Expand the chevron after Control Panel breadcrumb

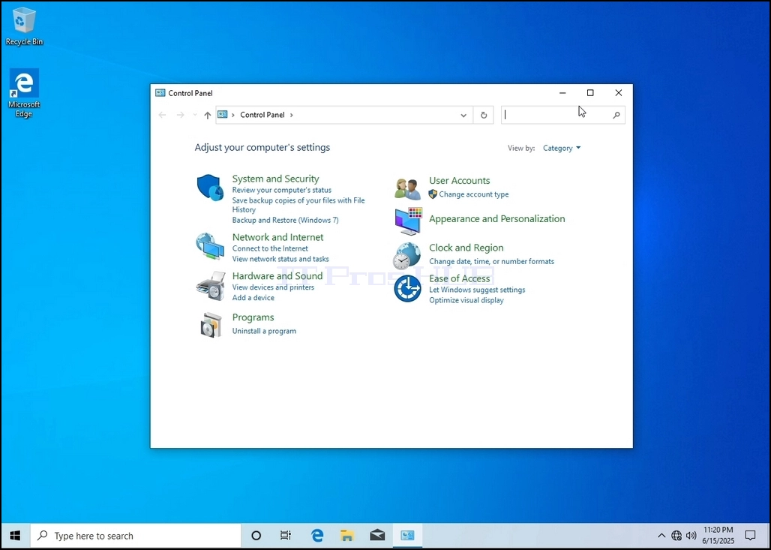(292, 115)
